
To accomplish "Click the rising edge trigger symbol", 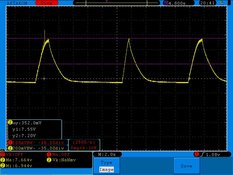I will coord(202,154).
